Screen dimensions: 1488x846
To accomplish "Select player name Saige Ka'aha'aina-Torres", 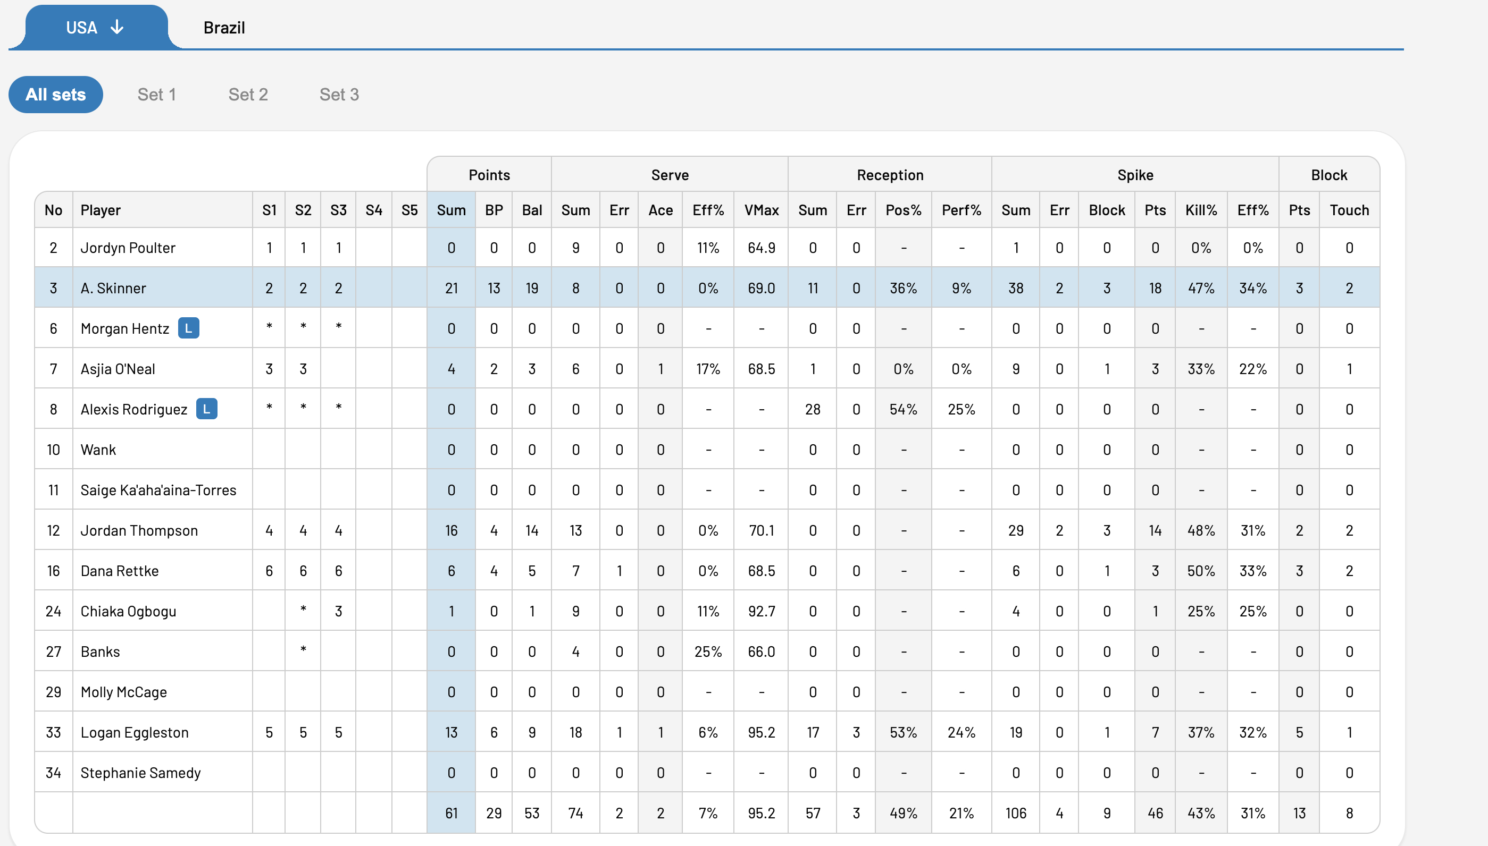I will click(158, 490).
